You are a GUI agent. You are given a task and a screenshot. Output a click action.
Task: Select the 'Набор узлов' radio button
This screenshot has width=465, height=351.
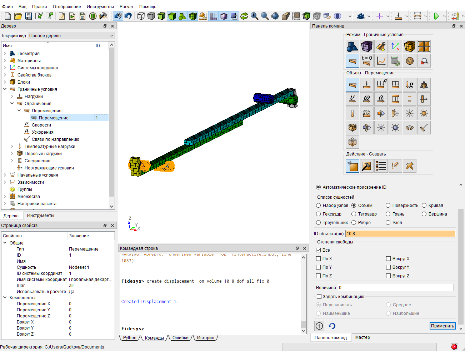(x=319, y=206)
